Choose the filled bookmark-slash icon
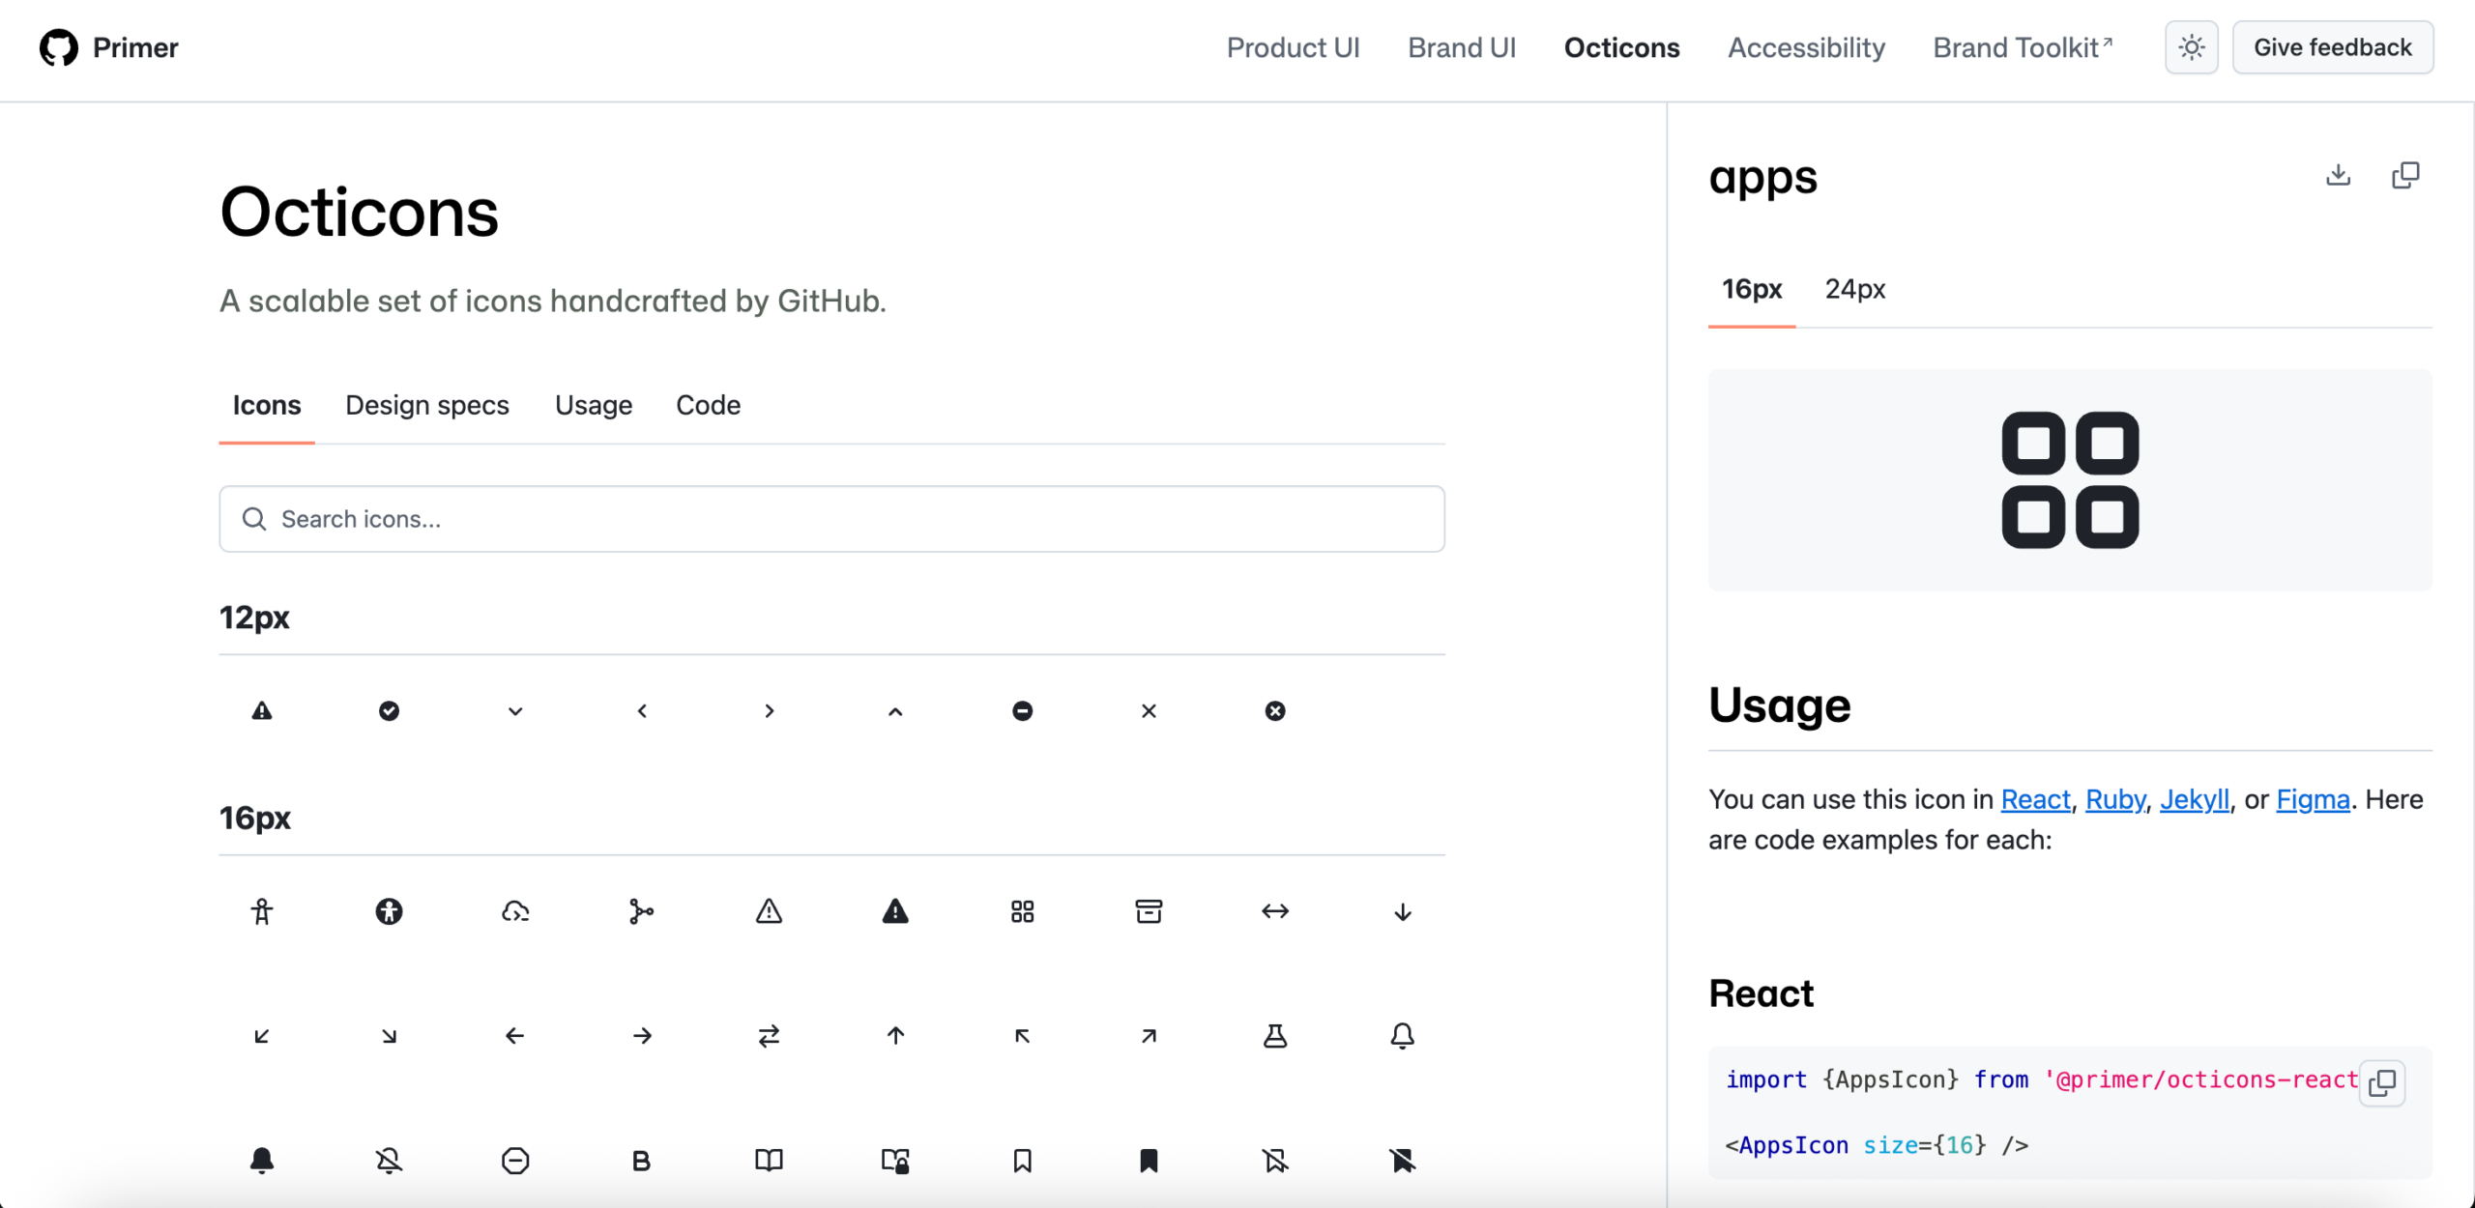Image resolution: width=2475 pixels, height=1208 pixels. coord(1402,1160)
